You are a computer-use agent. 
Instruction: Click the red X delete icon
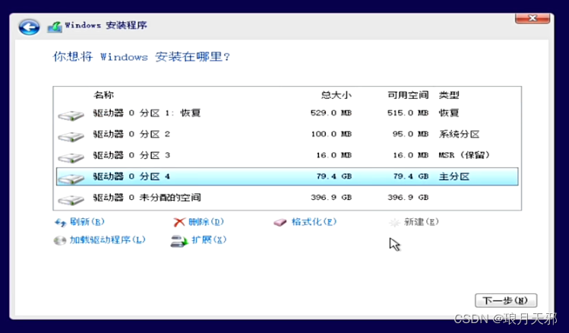click(179, 222)
